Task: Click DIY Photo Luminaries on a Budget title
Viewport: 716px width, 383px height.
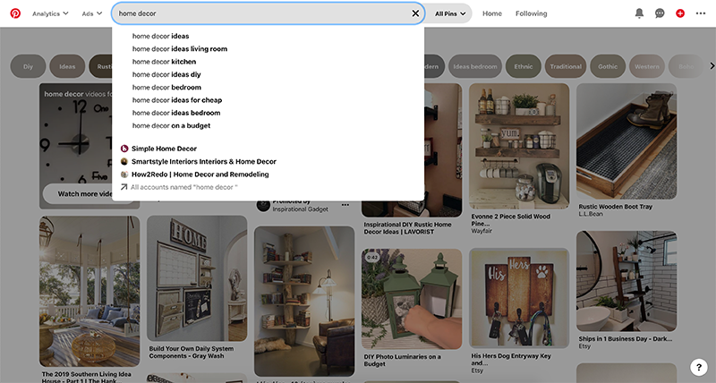Action: click(x=402, y=360)
